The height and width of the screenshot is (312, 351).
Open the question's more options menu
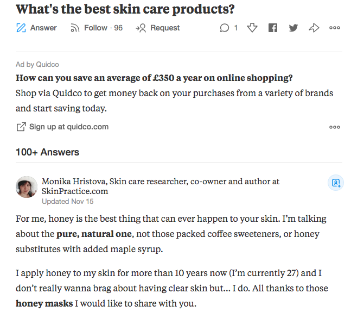[335, 28]
